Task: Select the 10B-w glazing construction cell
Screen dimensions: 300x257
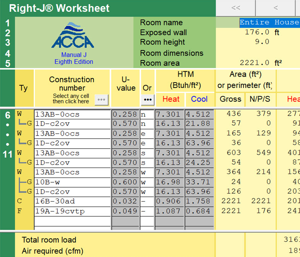Action: (x=72, y=182)
